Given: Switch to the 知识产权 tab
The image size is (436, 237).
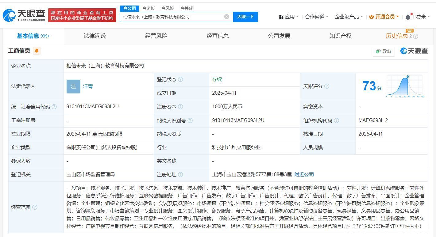Looking at the screenshot, I should tap(340, 36).
